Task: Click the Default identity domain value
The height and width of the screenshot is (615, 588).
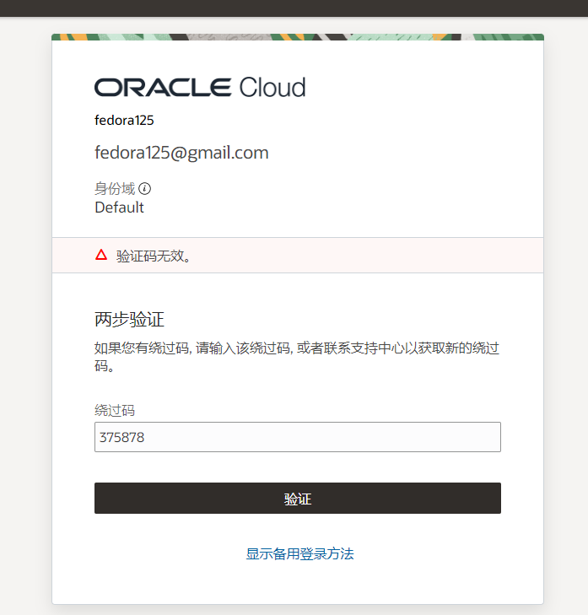Action: pos(119,208)
